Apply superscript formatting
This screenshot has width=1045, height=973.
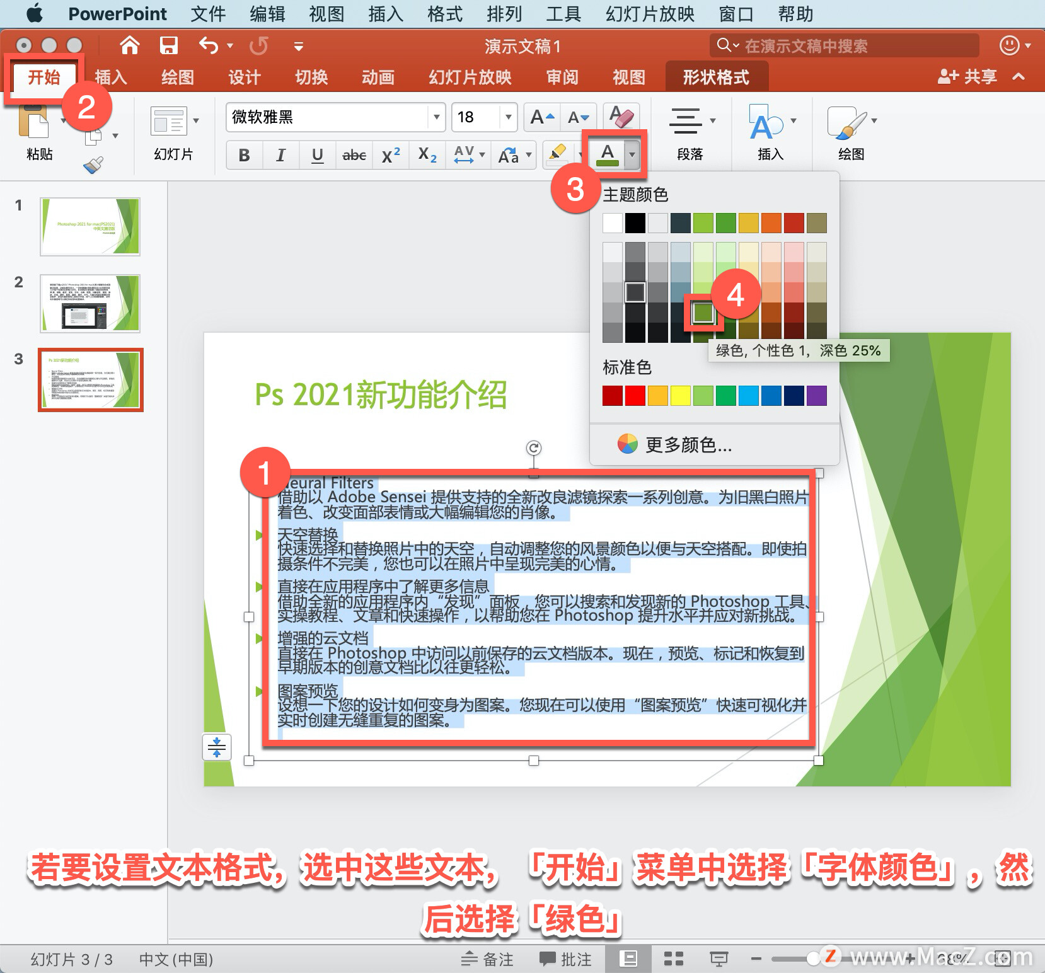click(391, 155)
